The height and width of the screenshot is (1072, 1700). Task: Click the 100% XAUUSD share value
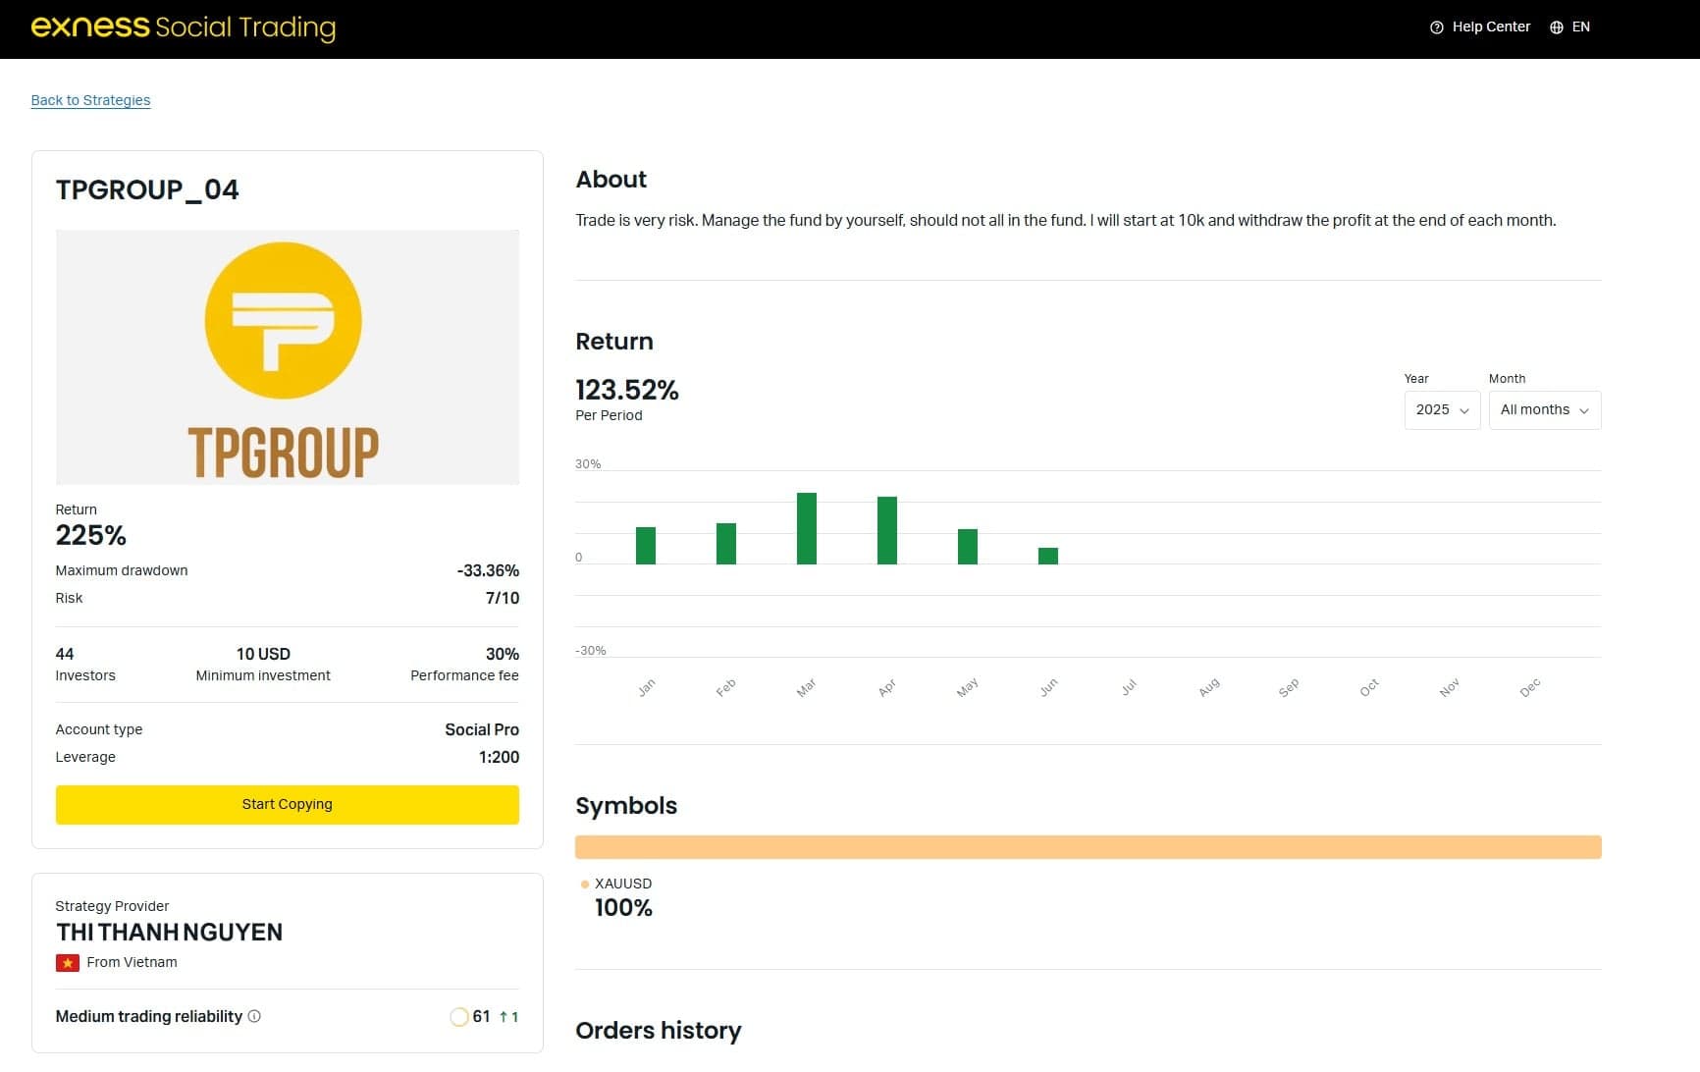[x=623, y=908]
